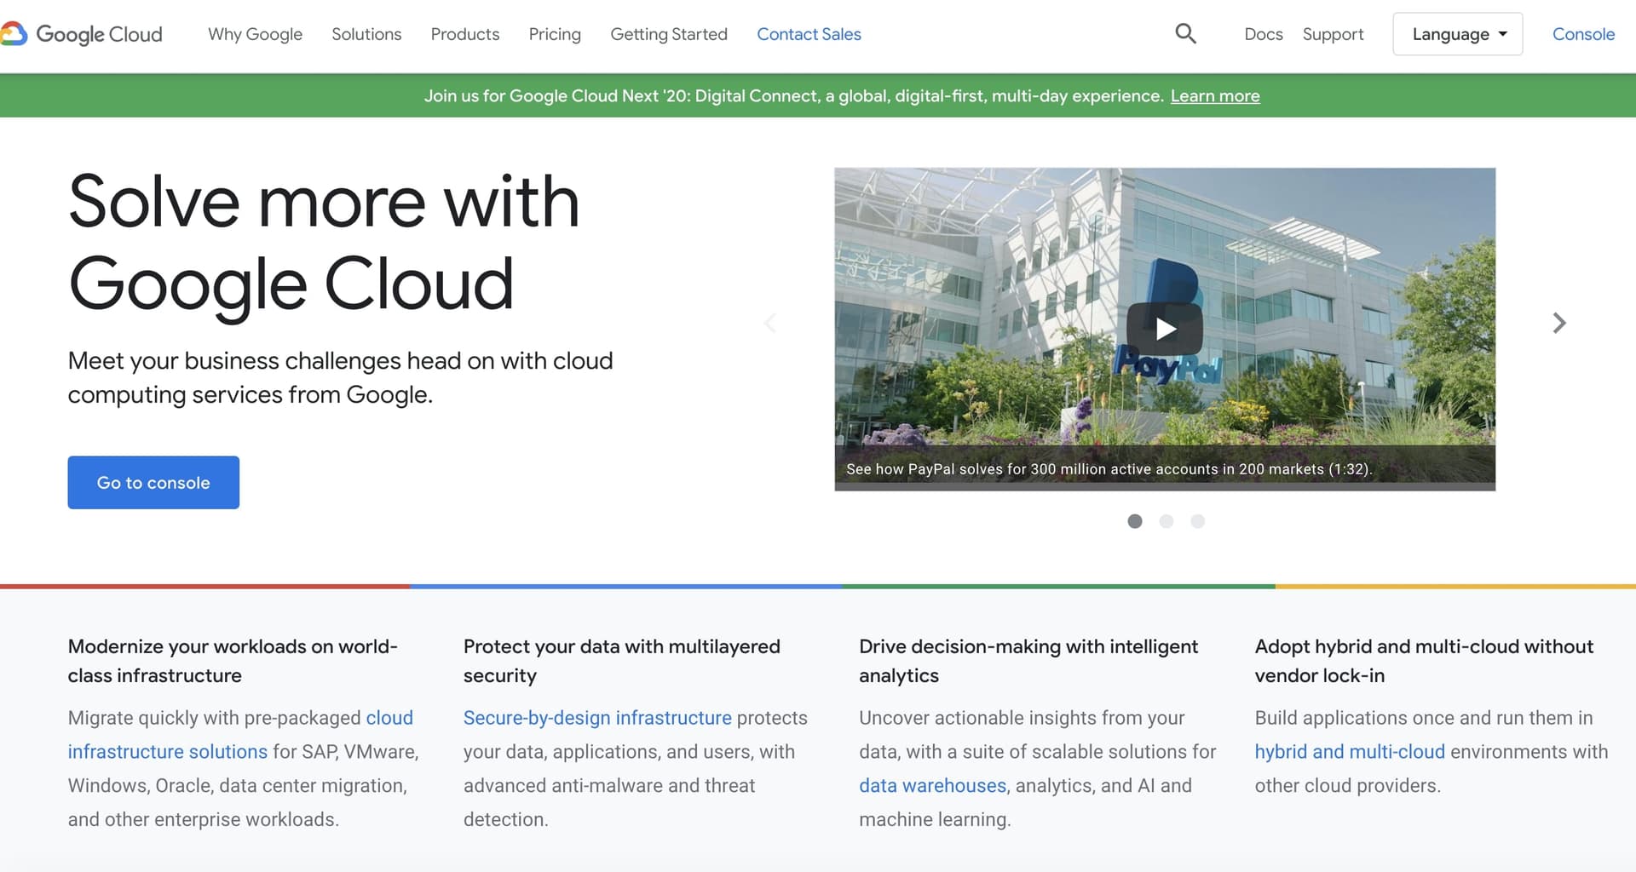The image size is (1636, 872).
Task: Open the Why Google menu
Action: click(255, 34)
